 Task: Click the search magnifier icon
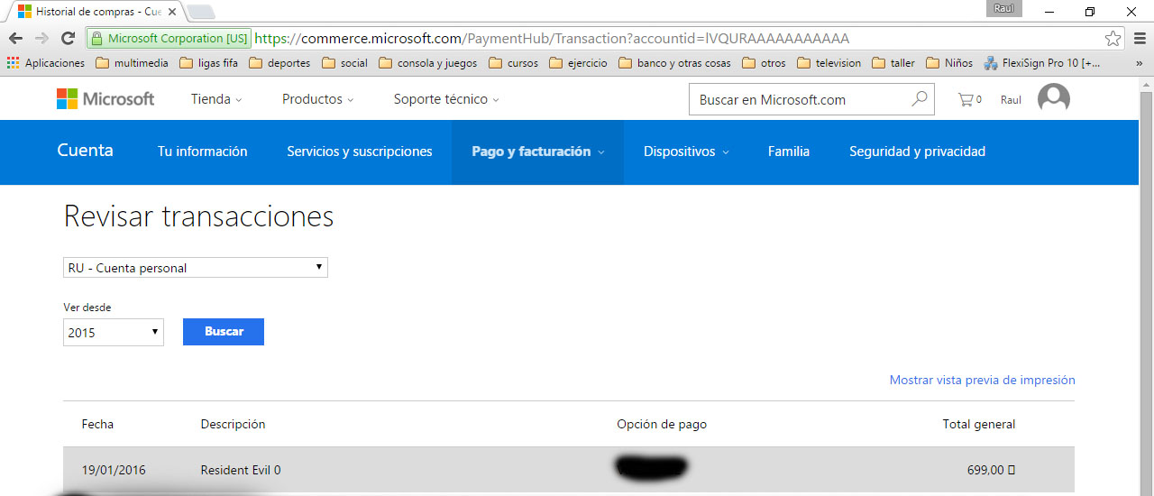[x=919, y=99]
